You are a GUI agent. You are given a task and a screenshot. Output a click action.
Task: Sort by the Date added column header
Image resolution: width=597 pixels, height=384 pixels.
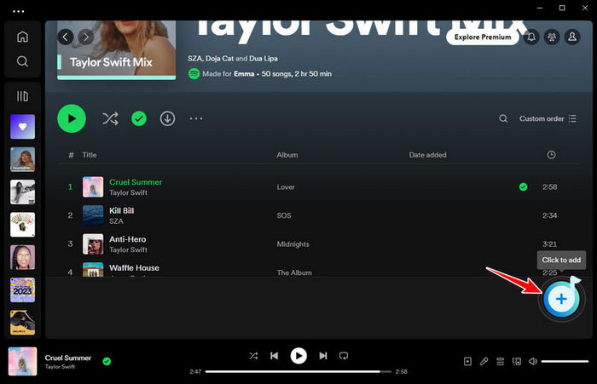pos(427,155)
